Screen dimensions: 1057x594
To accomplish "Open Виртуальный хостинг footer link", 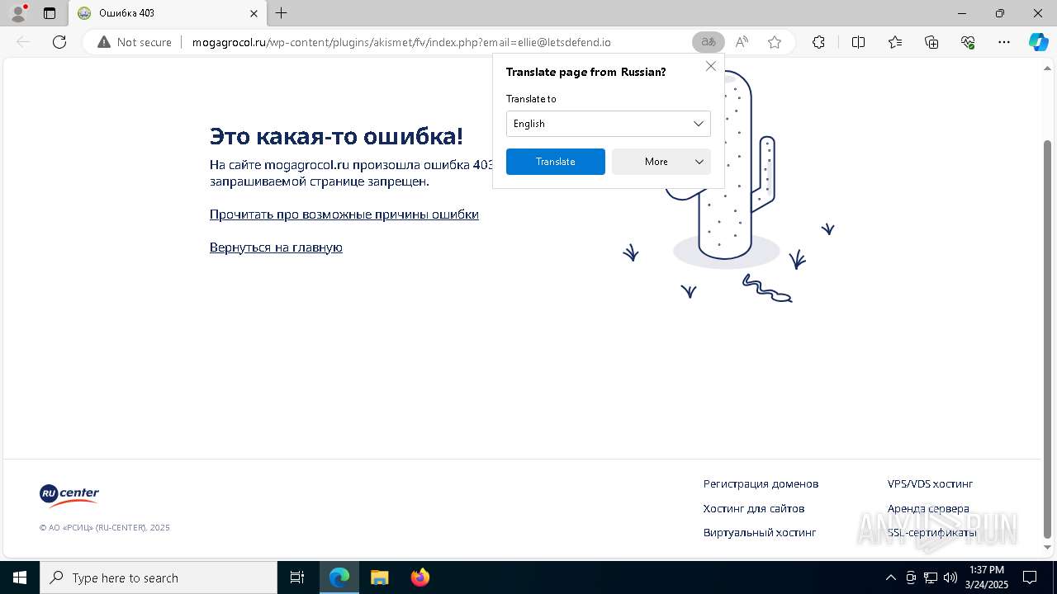I will [x=760, y=533].
